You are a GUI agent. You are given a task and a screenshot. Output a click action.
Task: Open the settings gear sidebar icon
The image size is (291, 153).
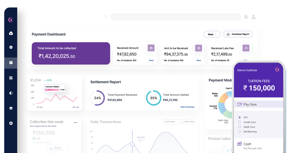pyautogui.click(x=11, y=123)
